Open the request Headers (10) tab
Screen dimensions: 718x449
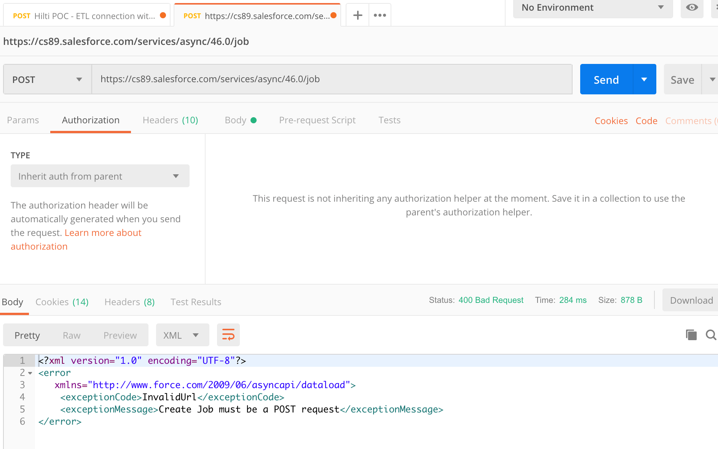170,120
